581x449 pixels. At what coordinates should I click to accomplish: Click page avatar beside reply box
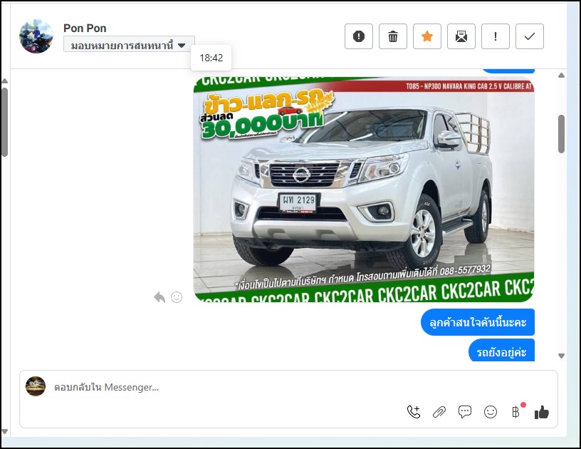point(36,386)
